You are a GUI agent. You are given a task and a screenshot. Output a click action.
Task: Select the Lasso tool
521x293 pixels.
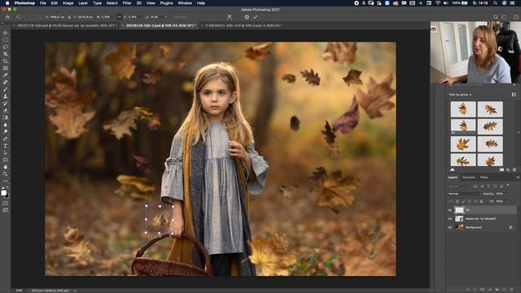pos(6,47)
